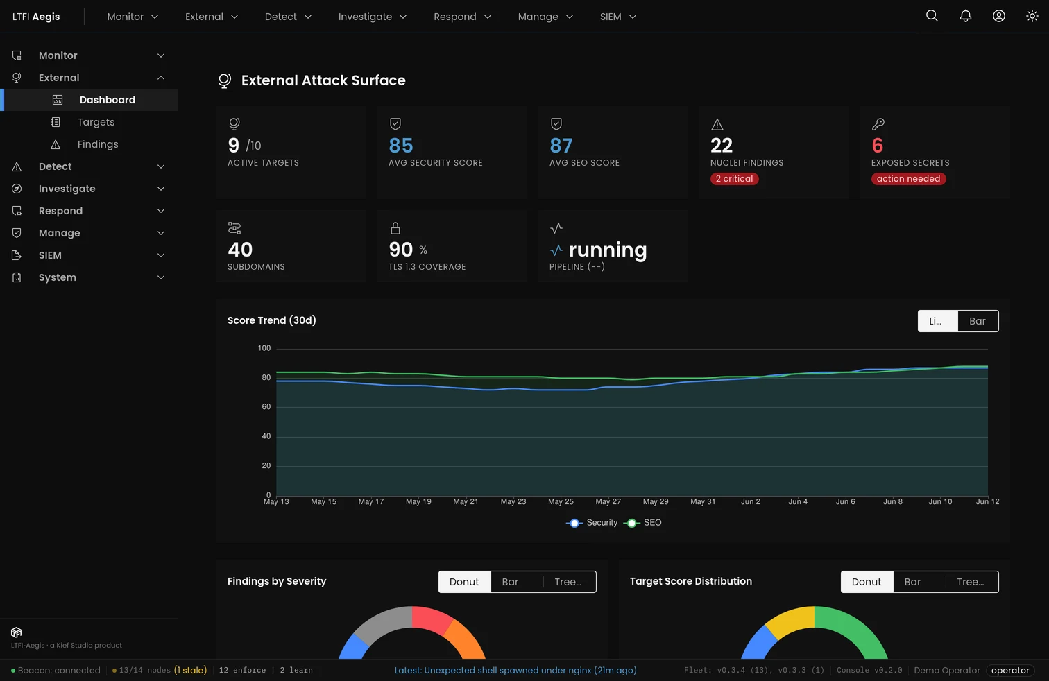This screenshot has width=1049, height=681.
Task: Open latest nginx shell alert link
Action: 515,671
